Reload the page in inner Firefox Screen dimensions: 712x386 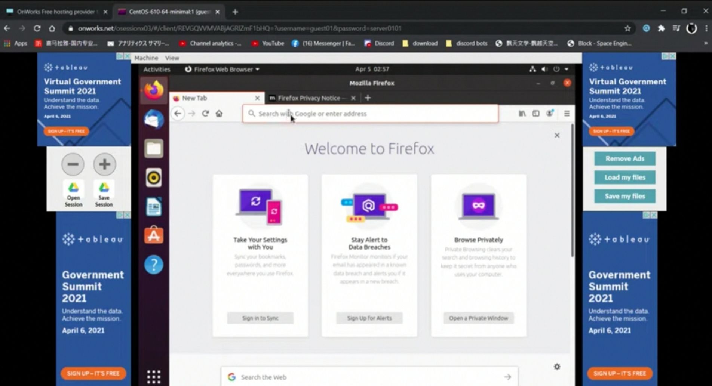pyautogui.click(x=205, y=114)
